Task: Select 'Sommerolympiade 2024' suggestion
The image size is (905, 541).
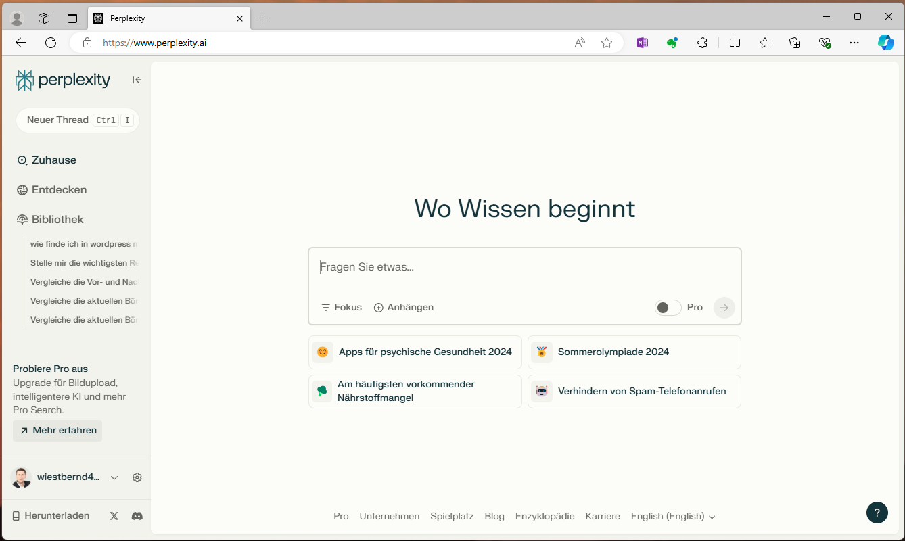Action: 634,352
